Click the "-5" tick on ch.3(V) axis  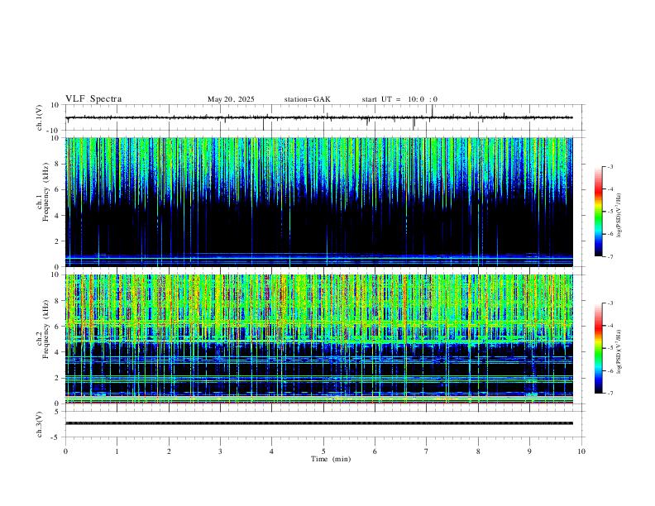(56, 437)
